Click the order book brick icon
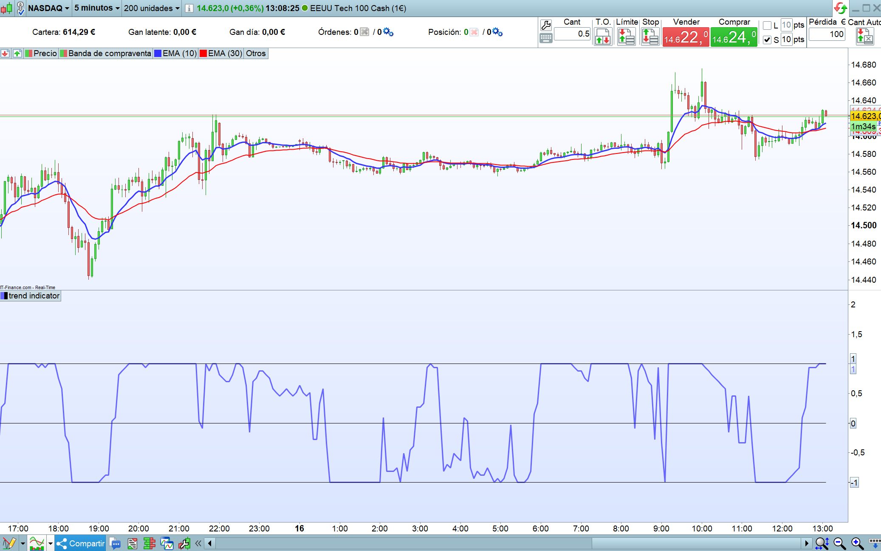 point(149,543)
